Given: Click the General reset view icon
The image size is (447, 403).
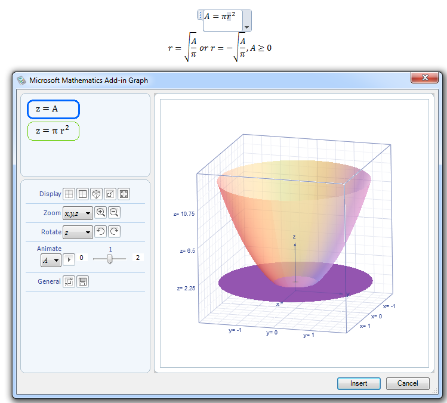Looking at the screenshot, I should point(69,281).
